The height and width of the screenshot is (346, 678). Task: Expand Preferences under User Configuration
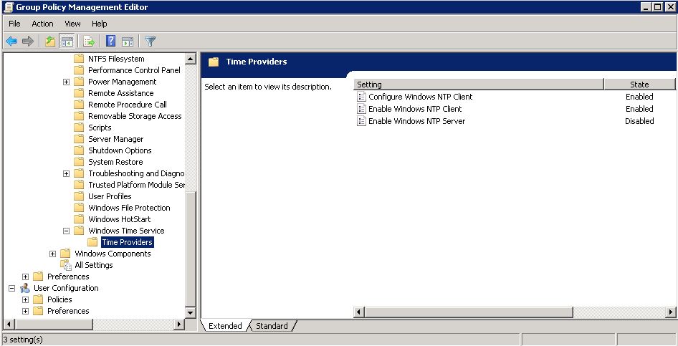(x=25, y=311)
